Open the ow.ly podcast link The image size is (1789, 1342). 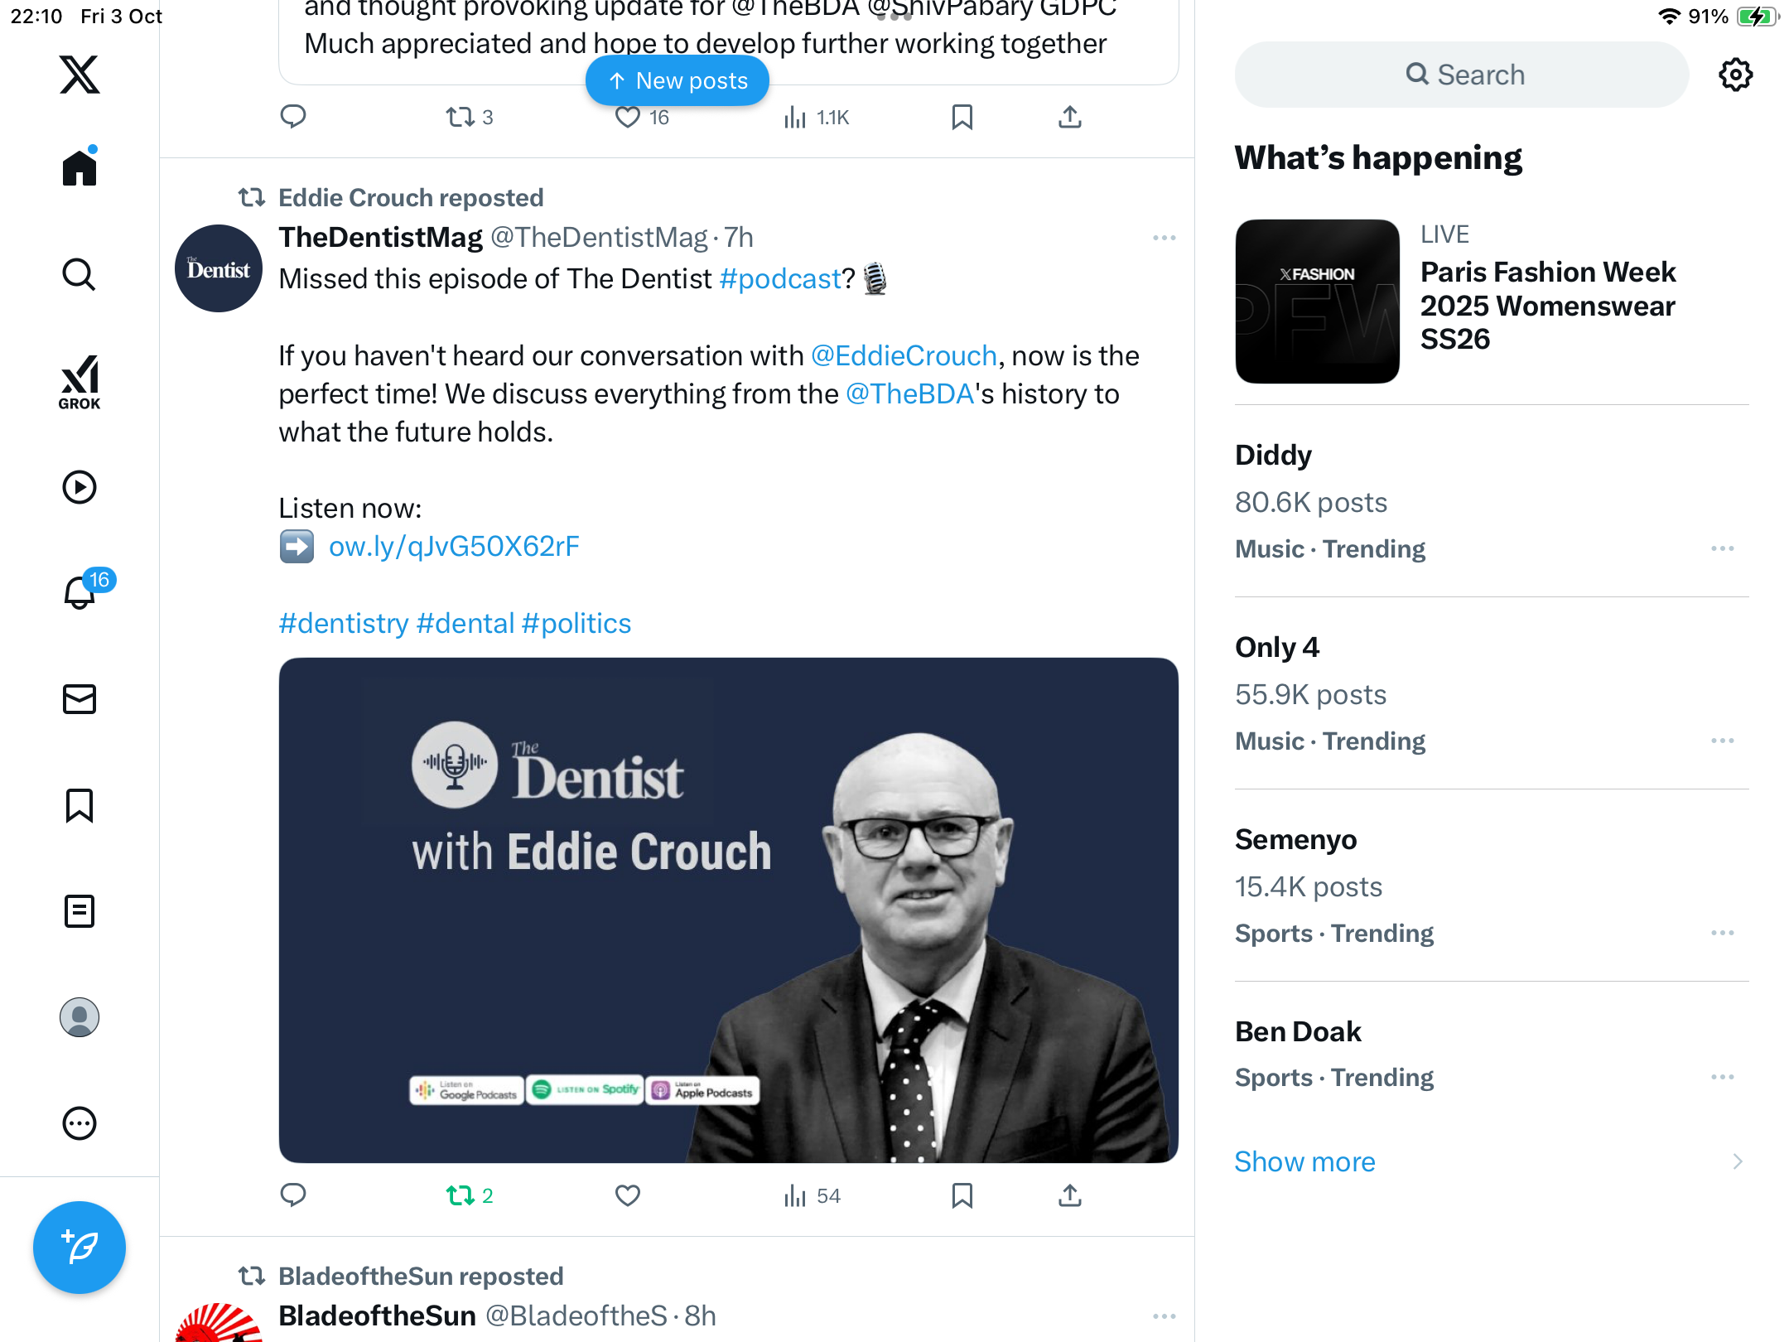pyautogui.click(x=454, y=547)
